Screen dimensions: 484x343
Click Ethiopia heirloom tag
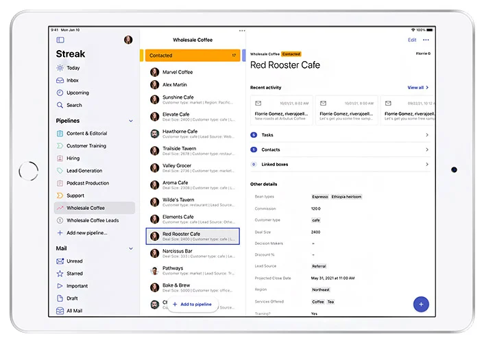point(346,197)
